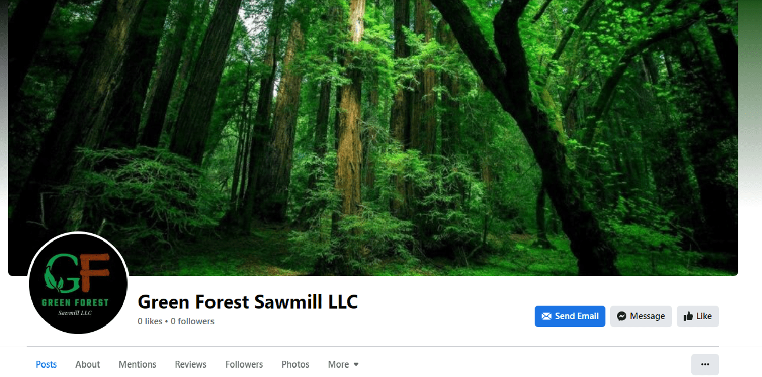Image resolution: width=762 pixels, height=377 pixels.
Task: Open the three-dot page options menu
Action: point(705,364)
